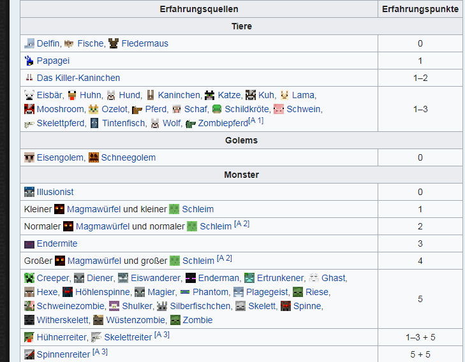Viewport: 465px width, 362px height.
Task: Open the Schneegolem article link
Action: (128, 157)
